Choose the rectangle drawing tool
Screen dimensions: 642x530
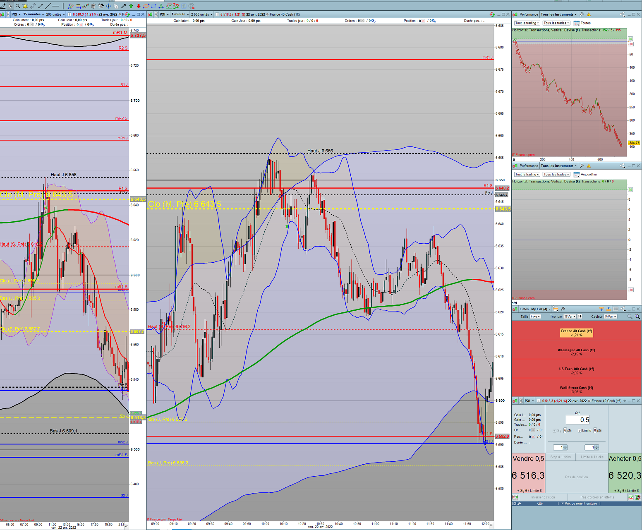coord(153,6)
